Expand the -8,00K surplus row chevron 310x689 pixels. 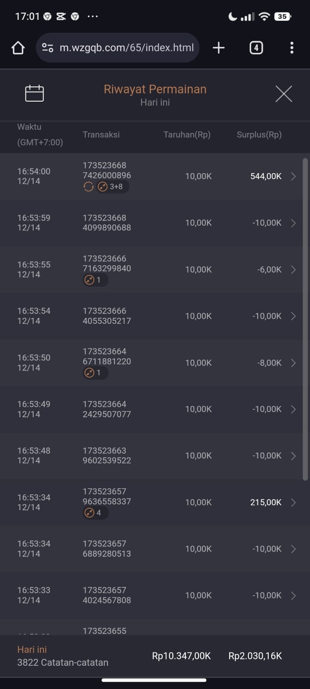[293, 363]
